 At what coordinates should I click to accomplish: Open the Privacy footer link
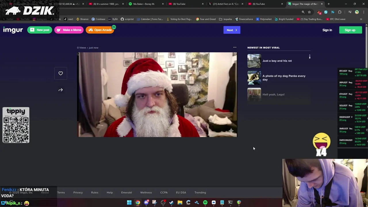pyautogui.click(x=78, y=192)
